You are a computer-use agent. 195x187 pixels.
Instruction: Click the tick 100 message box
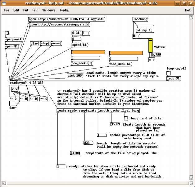click(x=75, y=76)
